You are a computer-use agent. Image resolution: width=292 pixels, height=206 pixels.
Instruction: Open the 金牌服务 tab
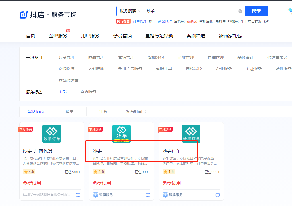58,36
